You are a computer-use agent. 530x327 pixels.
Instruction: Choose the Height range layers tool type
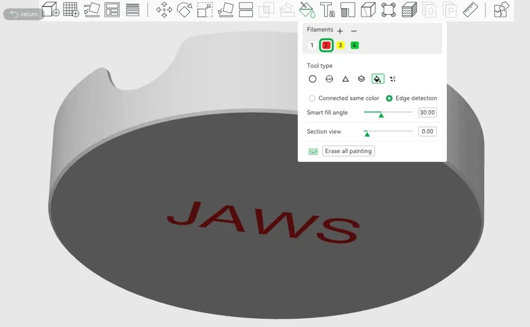coord(361,79)
